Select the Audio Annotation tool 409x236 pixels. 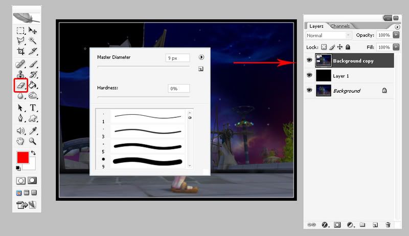20,131
